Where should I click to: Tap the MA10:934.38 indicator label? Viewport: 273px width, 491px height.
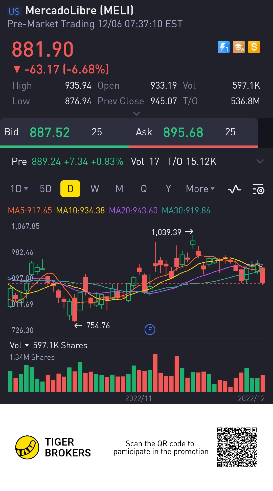tap(80, 210)
